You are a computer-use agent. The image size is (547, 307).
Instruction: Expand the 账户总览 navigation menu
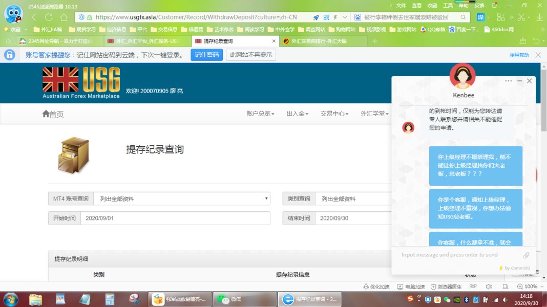click(260, 114)
